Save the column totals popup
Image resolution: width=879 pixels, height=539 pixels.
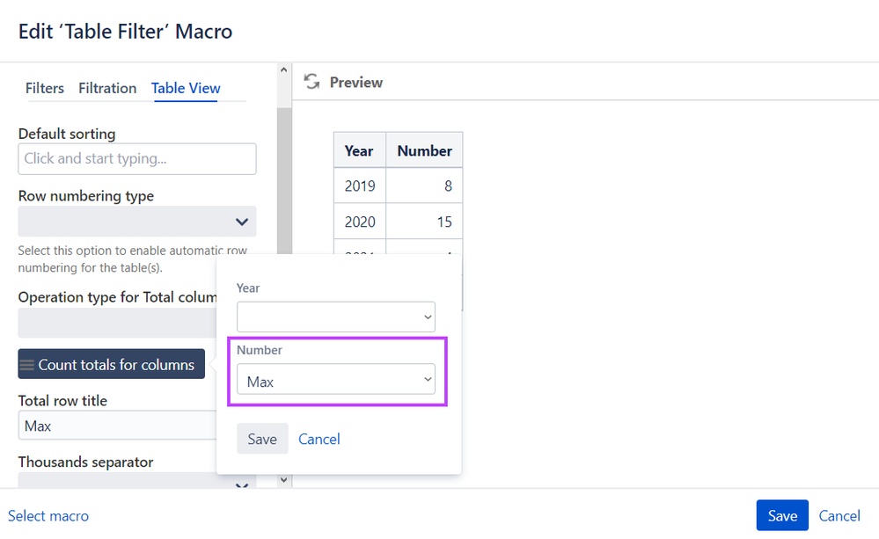[x=262, y=439]
